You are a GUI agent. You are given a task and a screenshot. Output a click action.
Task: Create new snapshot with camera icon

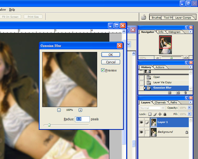178,93
